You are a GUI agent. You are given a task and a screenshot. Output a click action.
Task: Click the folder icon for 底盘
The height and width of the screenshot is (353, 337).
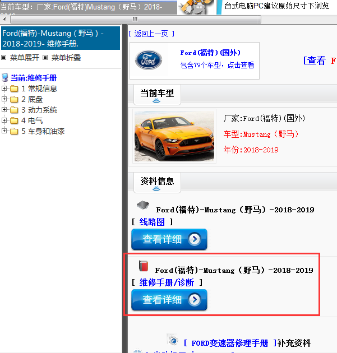14,99
